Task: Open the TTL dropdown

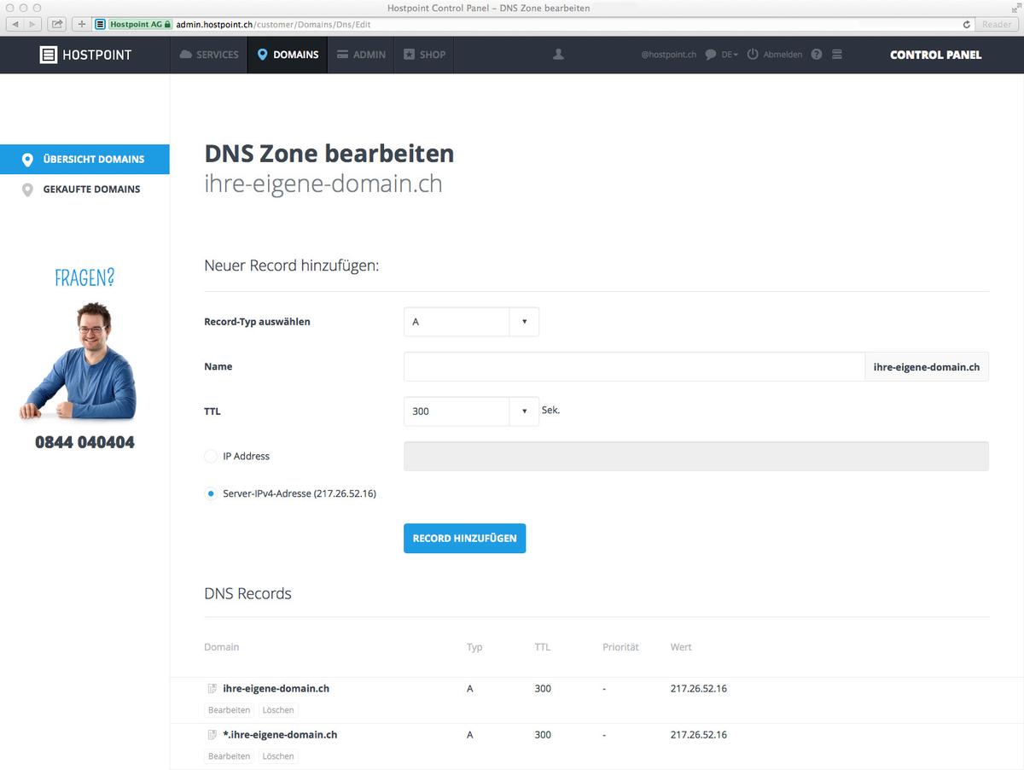Action: pyautogui.click(x=524, y=411)
